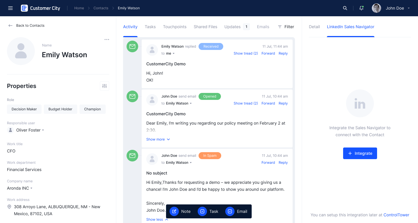Image resolution: width=418 pixels, height=223 pixels.
Task: Click the email icon of the Received message
Action: click(x=132, y=46)
